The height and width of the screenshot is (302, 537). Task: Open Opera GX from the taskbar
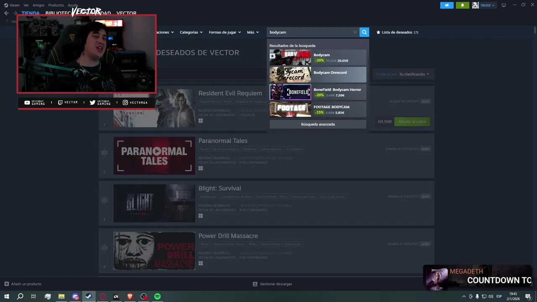tap(103, 297)
